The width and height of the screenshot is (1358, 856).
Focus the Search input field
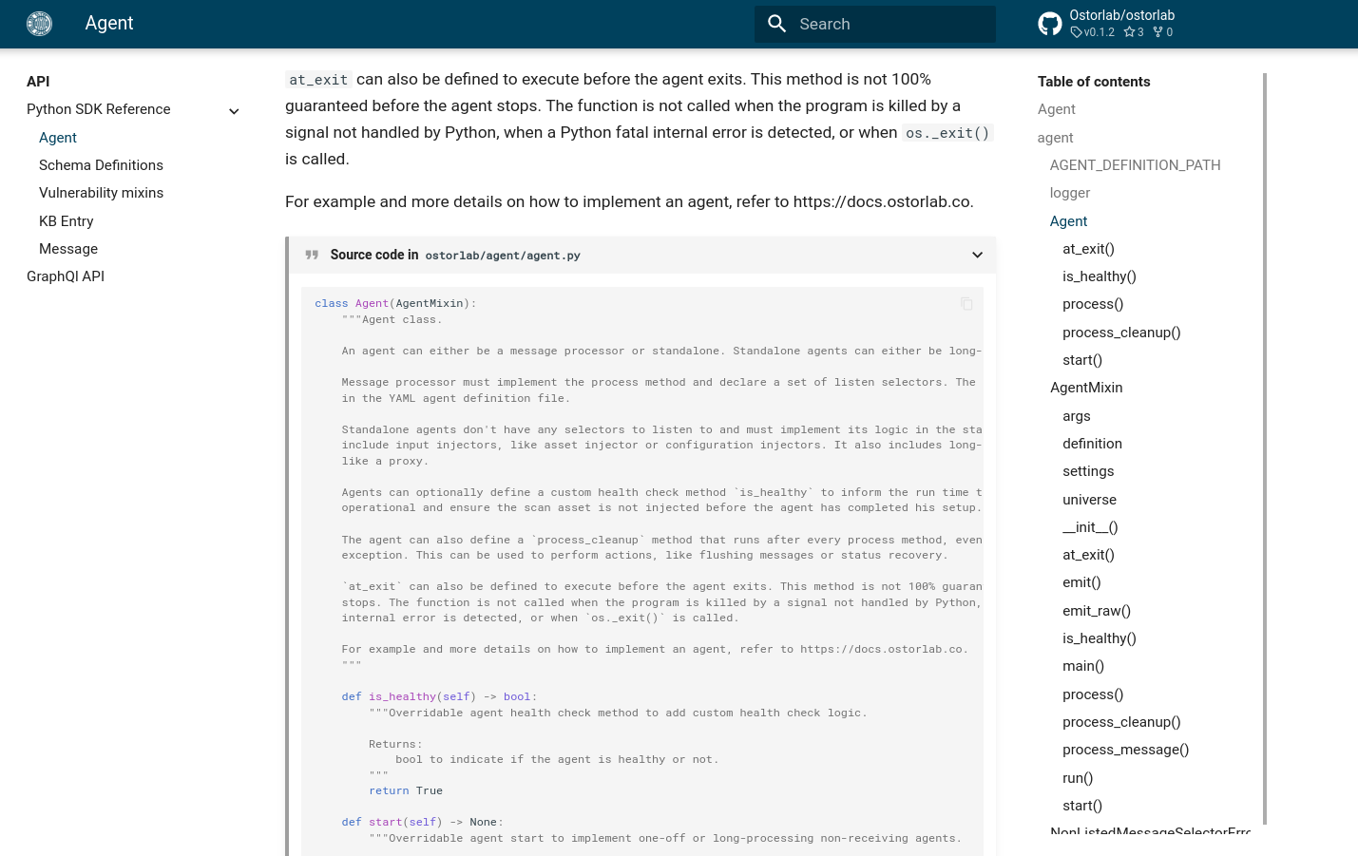coord(875,24)
